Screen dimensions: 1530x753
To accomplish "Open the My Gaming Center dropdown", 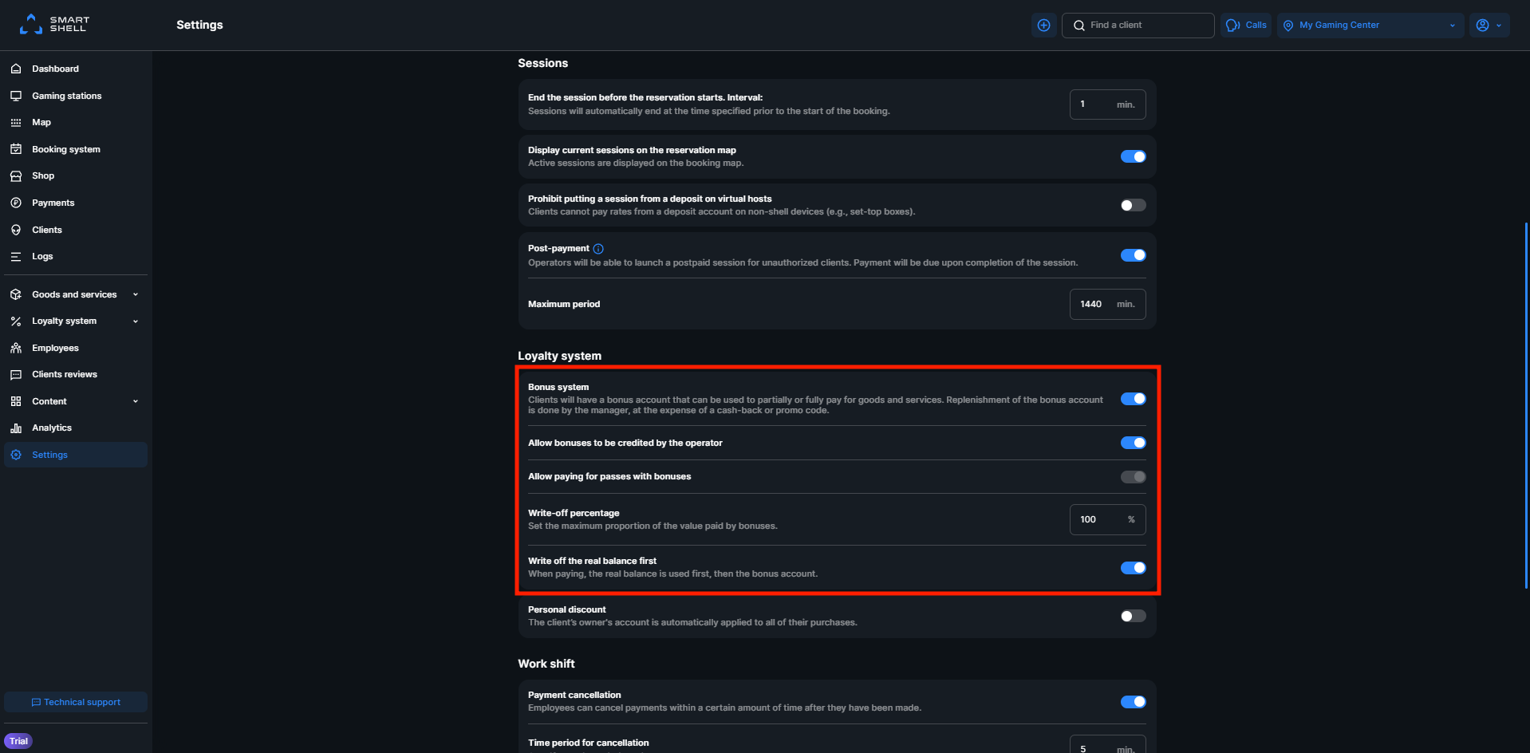I will coord(1370,26).
